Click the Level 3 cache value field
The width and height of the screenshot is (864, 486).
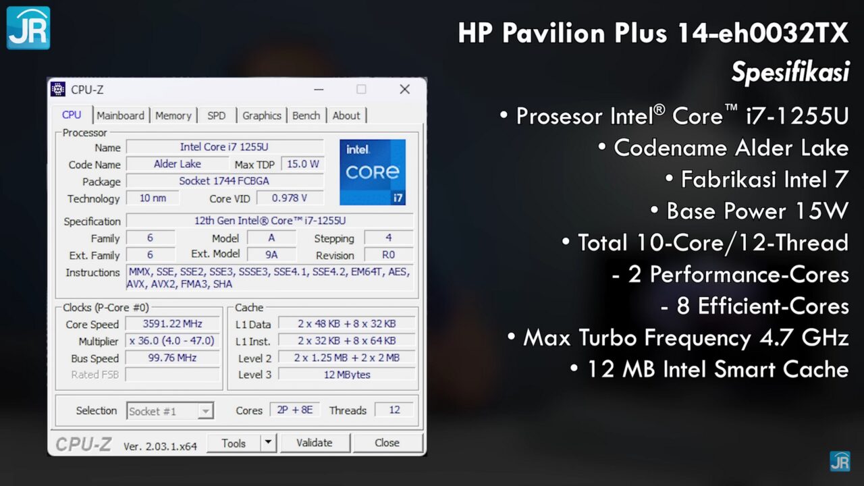click(x=346, y=375)
